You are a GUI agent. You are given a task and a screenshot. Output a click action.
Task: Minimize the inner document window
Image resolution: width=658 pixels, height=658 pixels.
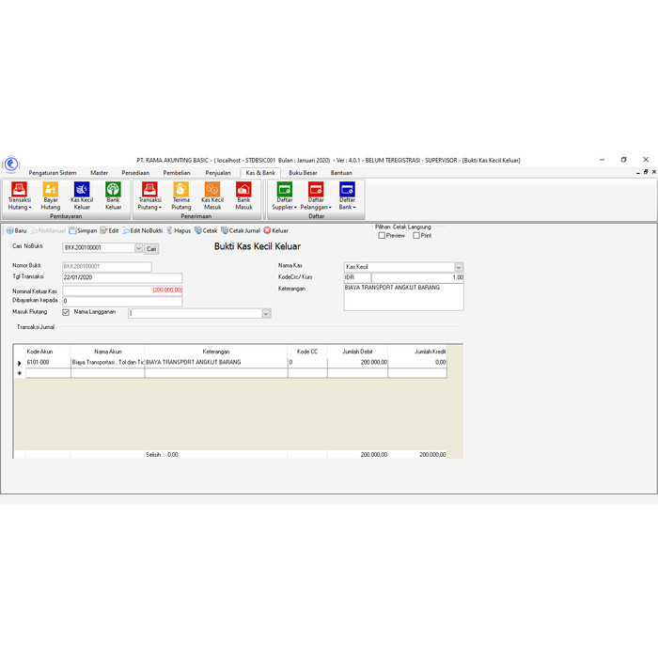[x=638, y=172]
